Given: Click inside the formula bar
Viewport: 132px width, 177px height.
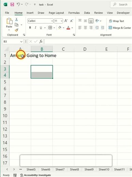Looking at the screenshot, I should pyautogui.click(x=88, y=42).
